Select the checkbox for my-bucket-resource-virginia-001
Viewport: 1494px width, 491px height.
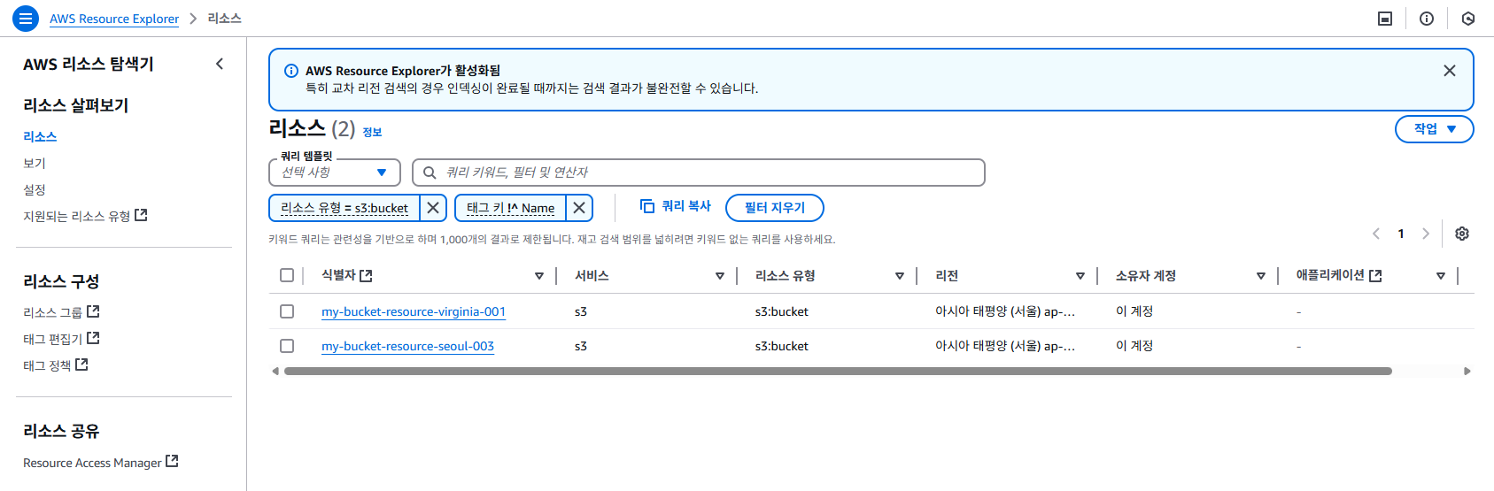(x=287, y=311)
